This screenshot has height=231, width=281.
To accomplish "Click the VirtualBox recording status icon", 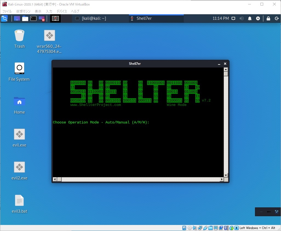I will [x=221, y=228].
